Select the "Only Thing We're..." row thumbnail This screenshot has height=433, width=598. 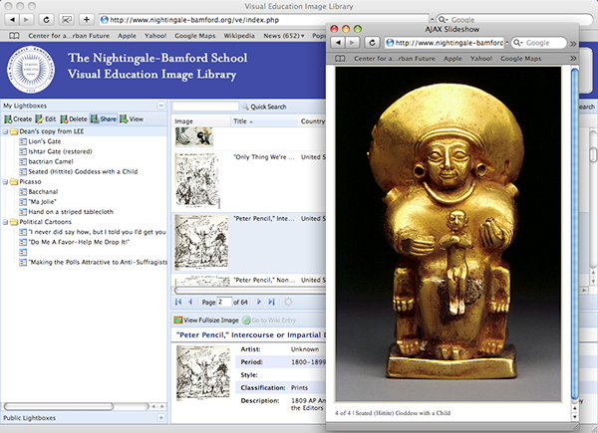pyautogui.click(x=197, y=180)
